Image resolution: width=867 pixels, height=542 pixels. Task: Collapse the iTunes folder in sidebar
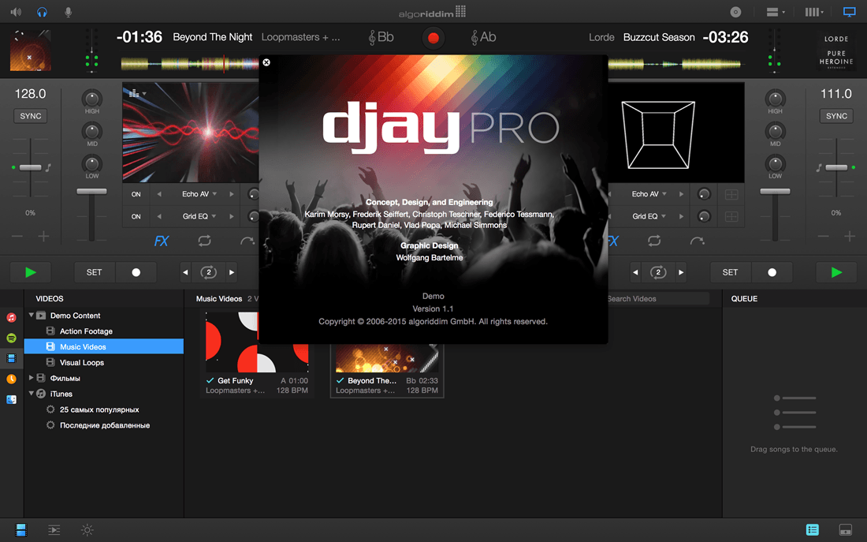coord(32,394)
